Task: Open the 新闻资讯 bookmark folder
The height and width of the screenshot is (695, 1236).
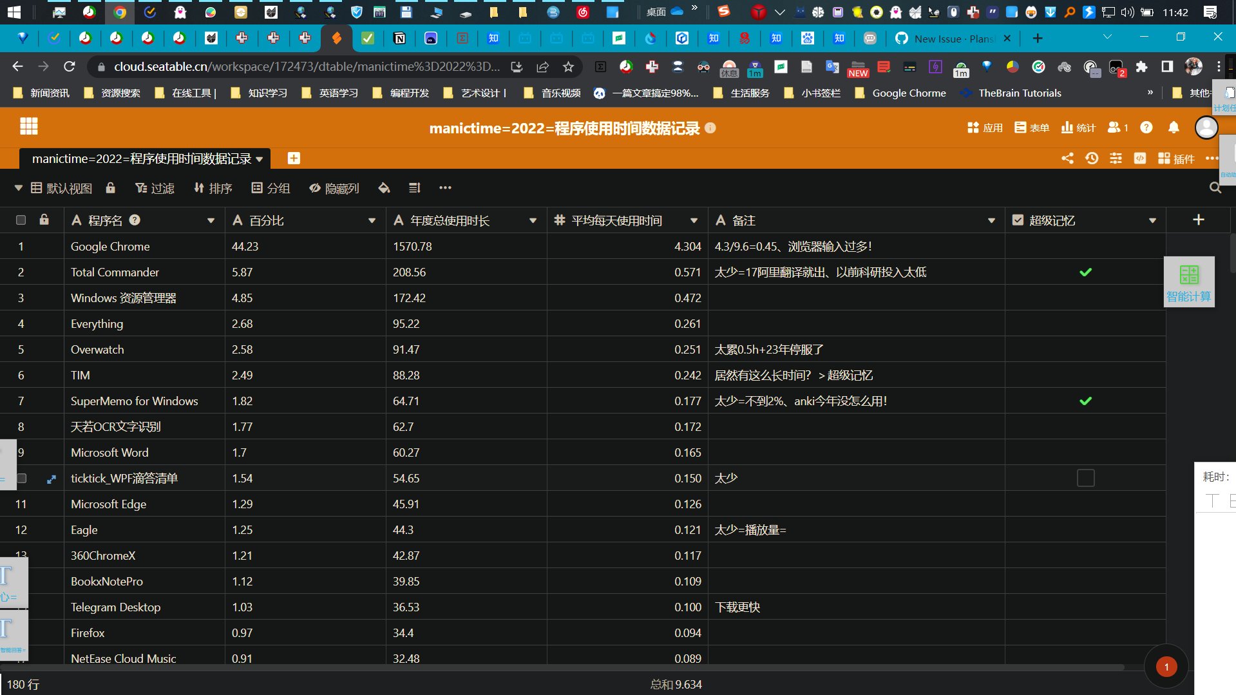Action: pyautogui.click(x=41, y=93)
